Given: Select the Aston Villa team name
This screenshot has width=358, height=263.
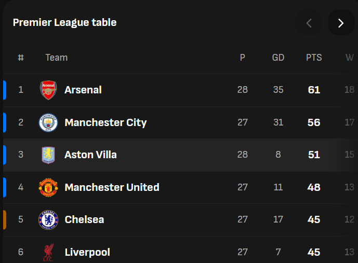Looking at the screenshot, I should point(90,155).
